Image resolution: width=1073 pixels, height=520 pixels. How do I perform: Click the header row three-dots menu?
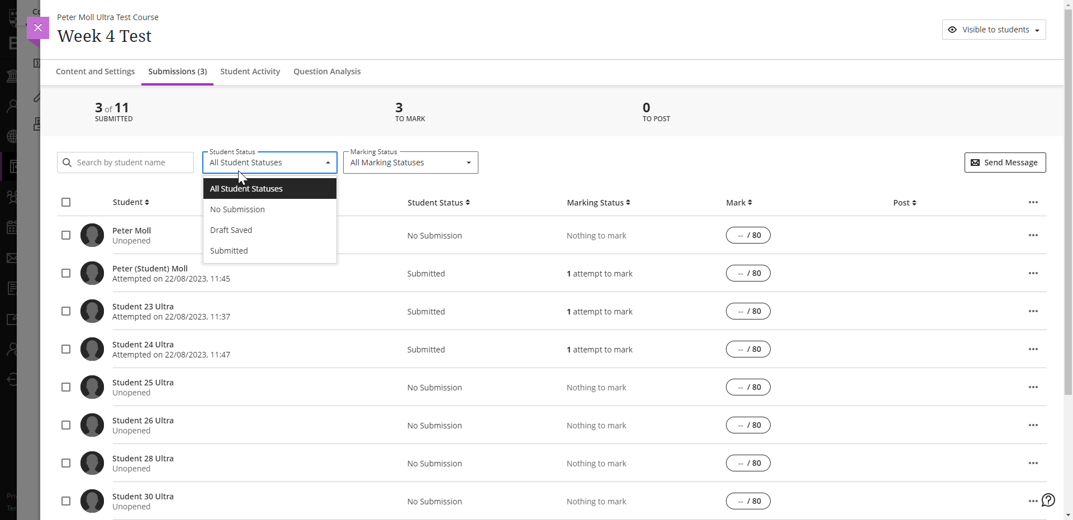1033,202
